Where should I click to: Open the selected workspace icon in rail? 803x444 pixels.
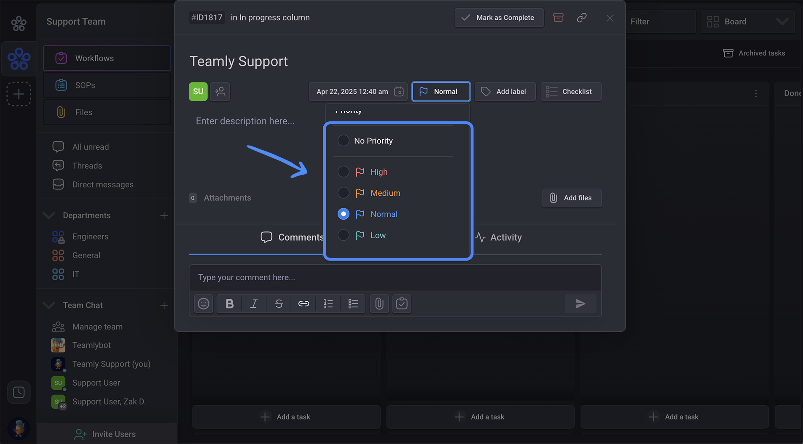(19, 58)
